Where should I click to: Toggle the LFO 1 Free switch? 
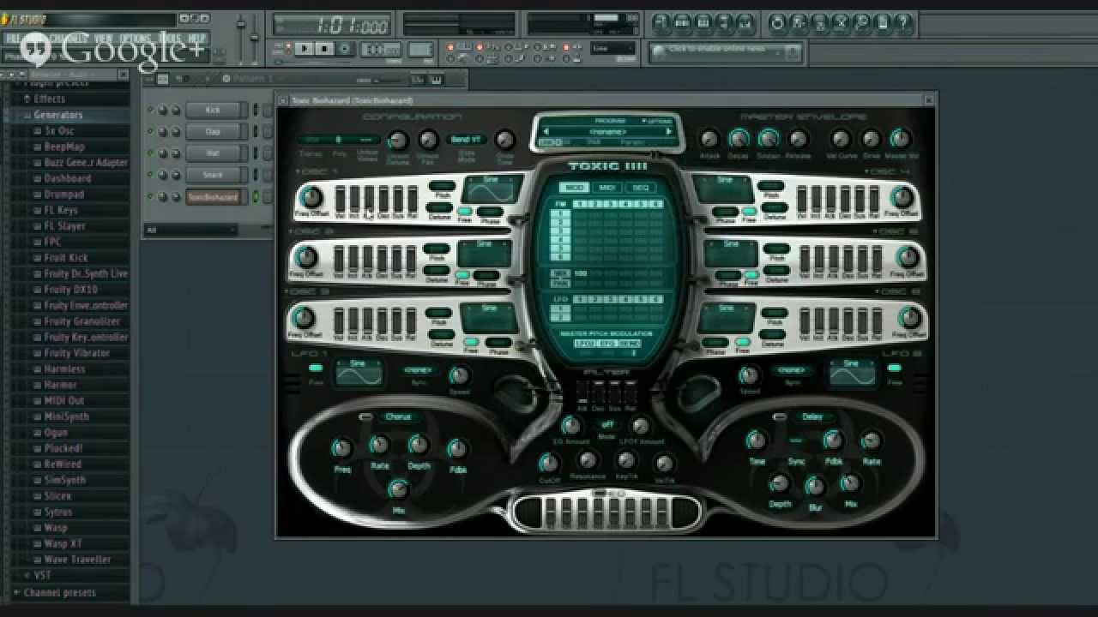pyautogui.click(x=316, y=368)
